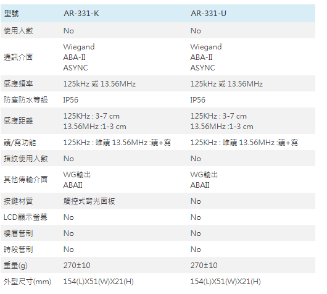Image resolution: width=327 pixels, height=294 pixels.
Task: Click the 讀/寫功能 row label
Action: tap(20, 143)
